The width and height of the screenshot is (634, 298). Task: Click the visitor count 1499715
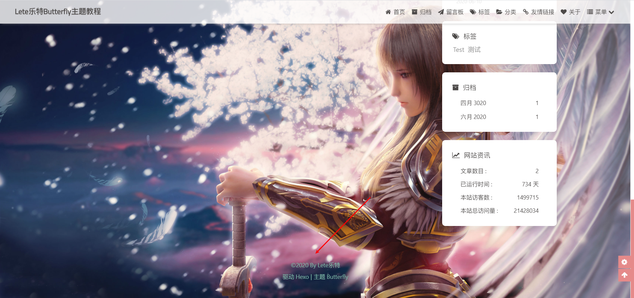[x=528, y=198]
